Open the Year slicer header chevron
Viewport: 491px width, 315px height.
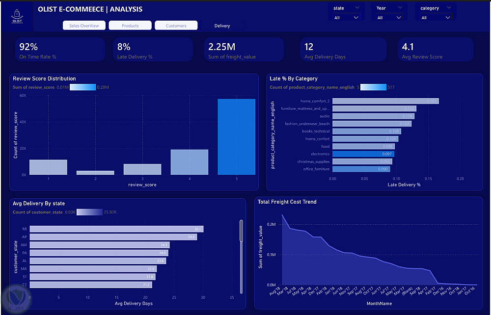tap(400, 7)
